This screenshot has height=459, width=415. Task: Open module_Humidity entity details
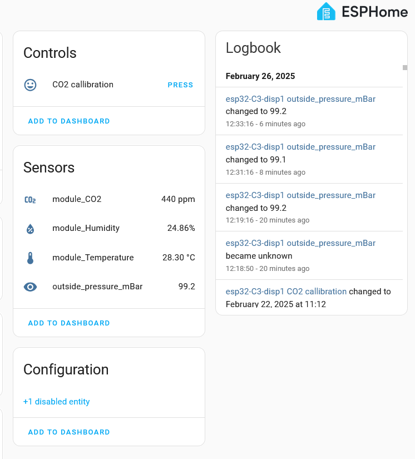pos(109,228)
